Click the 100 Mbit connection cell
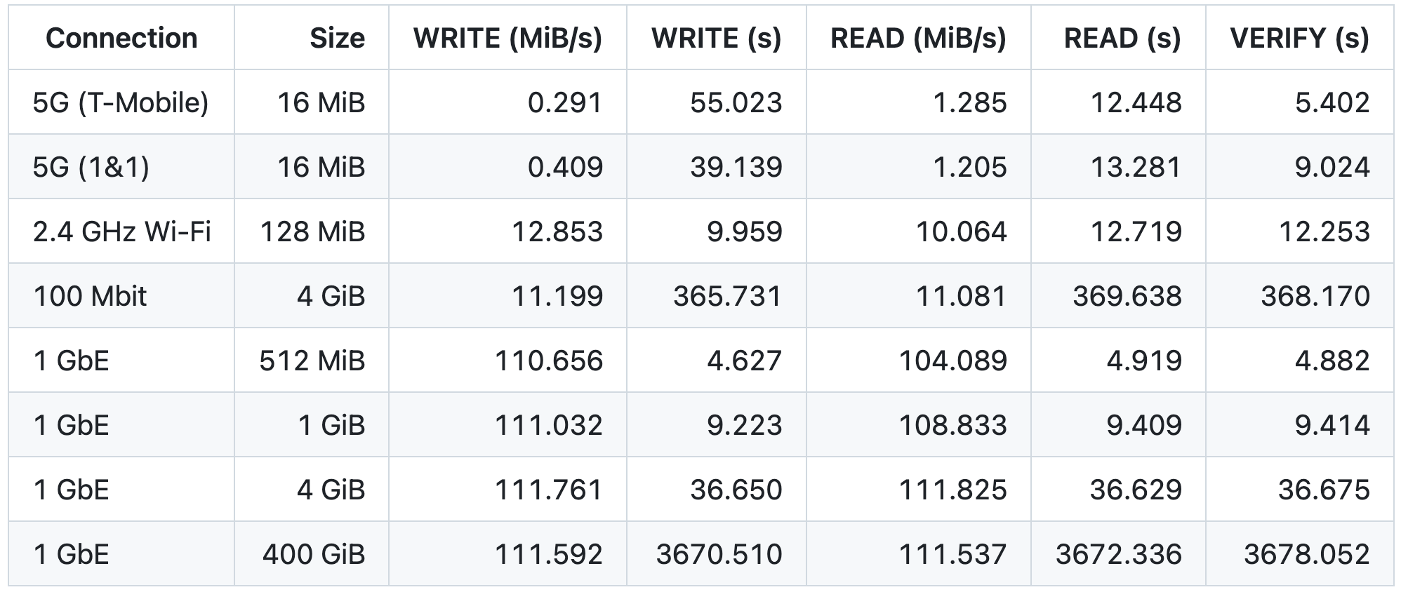Image resolution: width=1401 pixels, height=592 pixels. [121, 296]
